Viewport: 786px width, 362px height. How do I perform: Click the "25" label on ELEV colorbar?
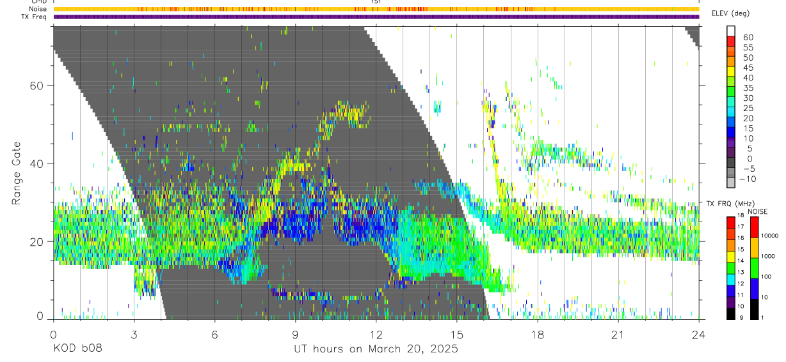tap(748, 108)
